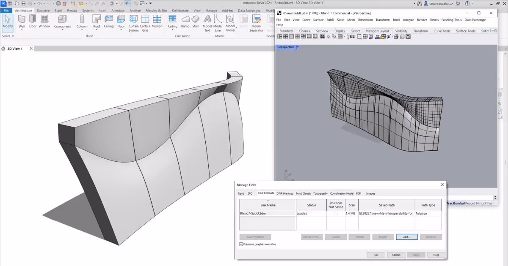508x266 pixels.
Task: Select the Door tool in Revit
Action: point(33,22)
